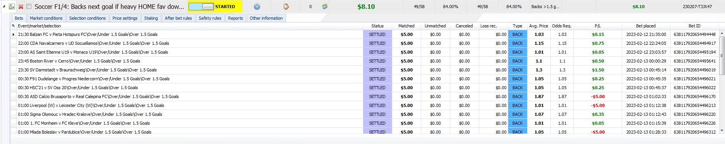The width and height of the screenshot is (725, 144).
Task: Select the Balzan FC v Pieta Hotspurs FC row
Action: pyautogui.click(x=365, y=34)
